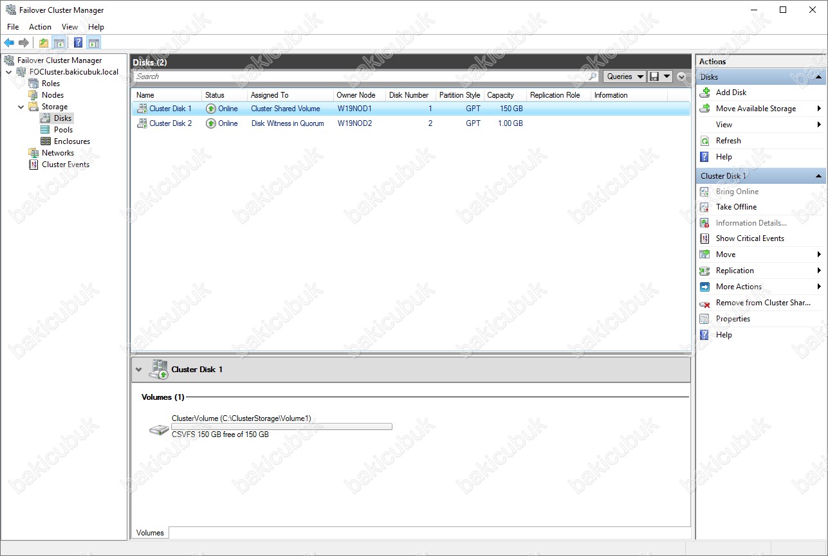The height and width of the screenshot is (556, 828).
Task: Click Refresh action link
Action: point(728,141)
